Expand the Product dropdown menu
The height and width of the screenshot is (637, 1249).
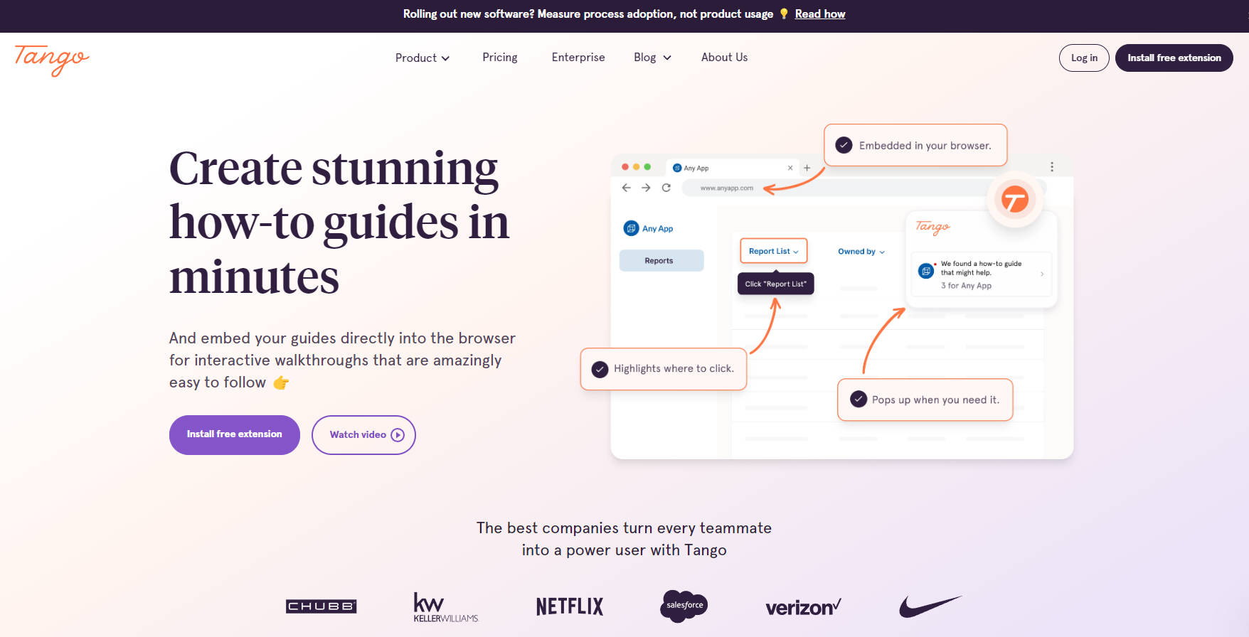click(x=422, y=58)
